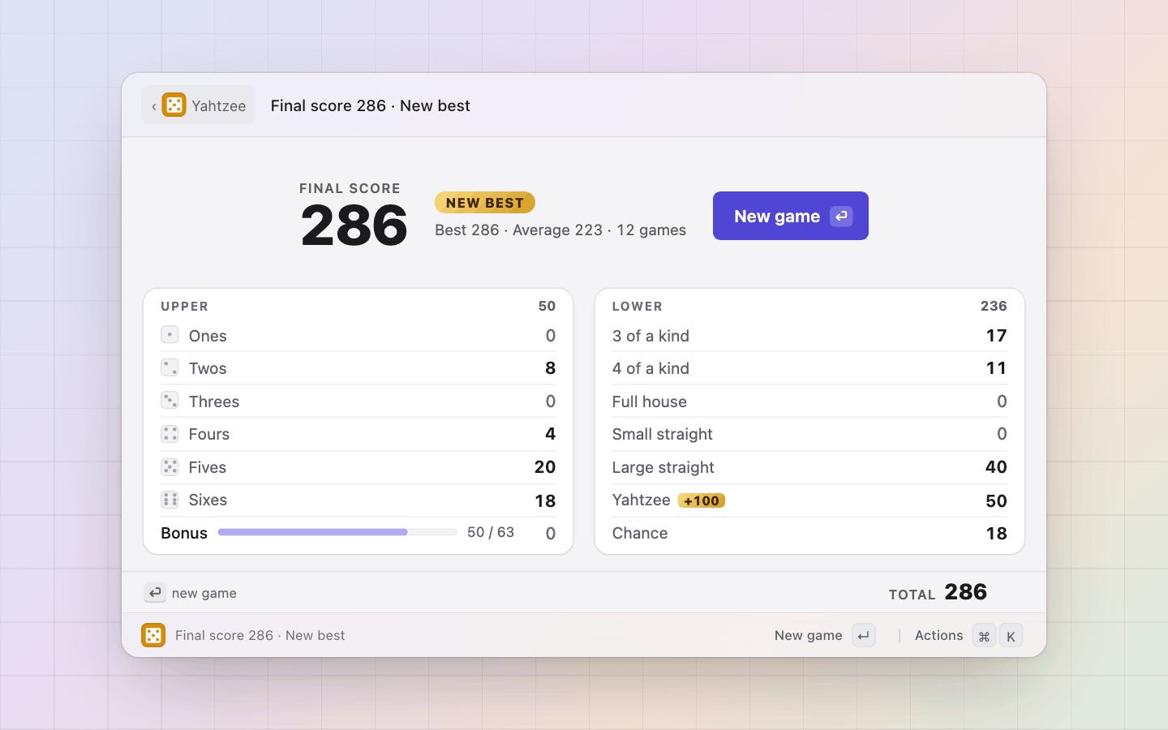Click the Sixes score value 18
This screenshot has height=730, width=1168.
(545, 500)
